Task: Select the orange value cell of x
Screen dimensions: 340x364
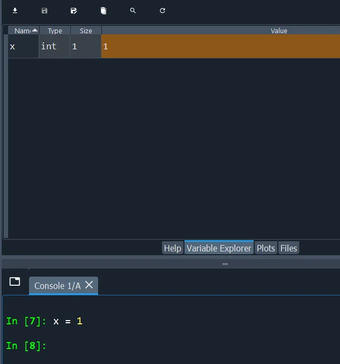Action: tap(220, 47)
